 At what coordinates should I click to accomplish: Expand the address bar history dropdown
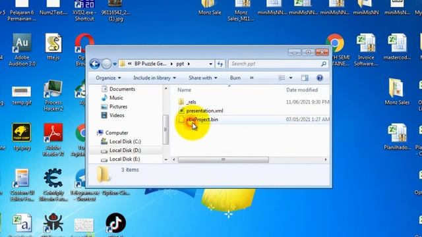210,64
